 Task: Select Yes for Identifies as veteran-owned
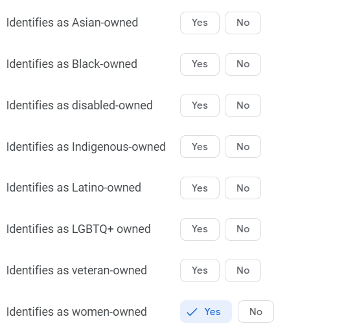200,270
